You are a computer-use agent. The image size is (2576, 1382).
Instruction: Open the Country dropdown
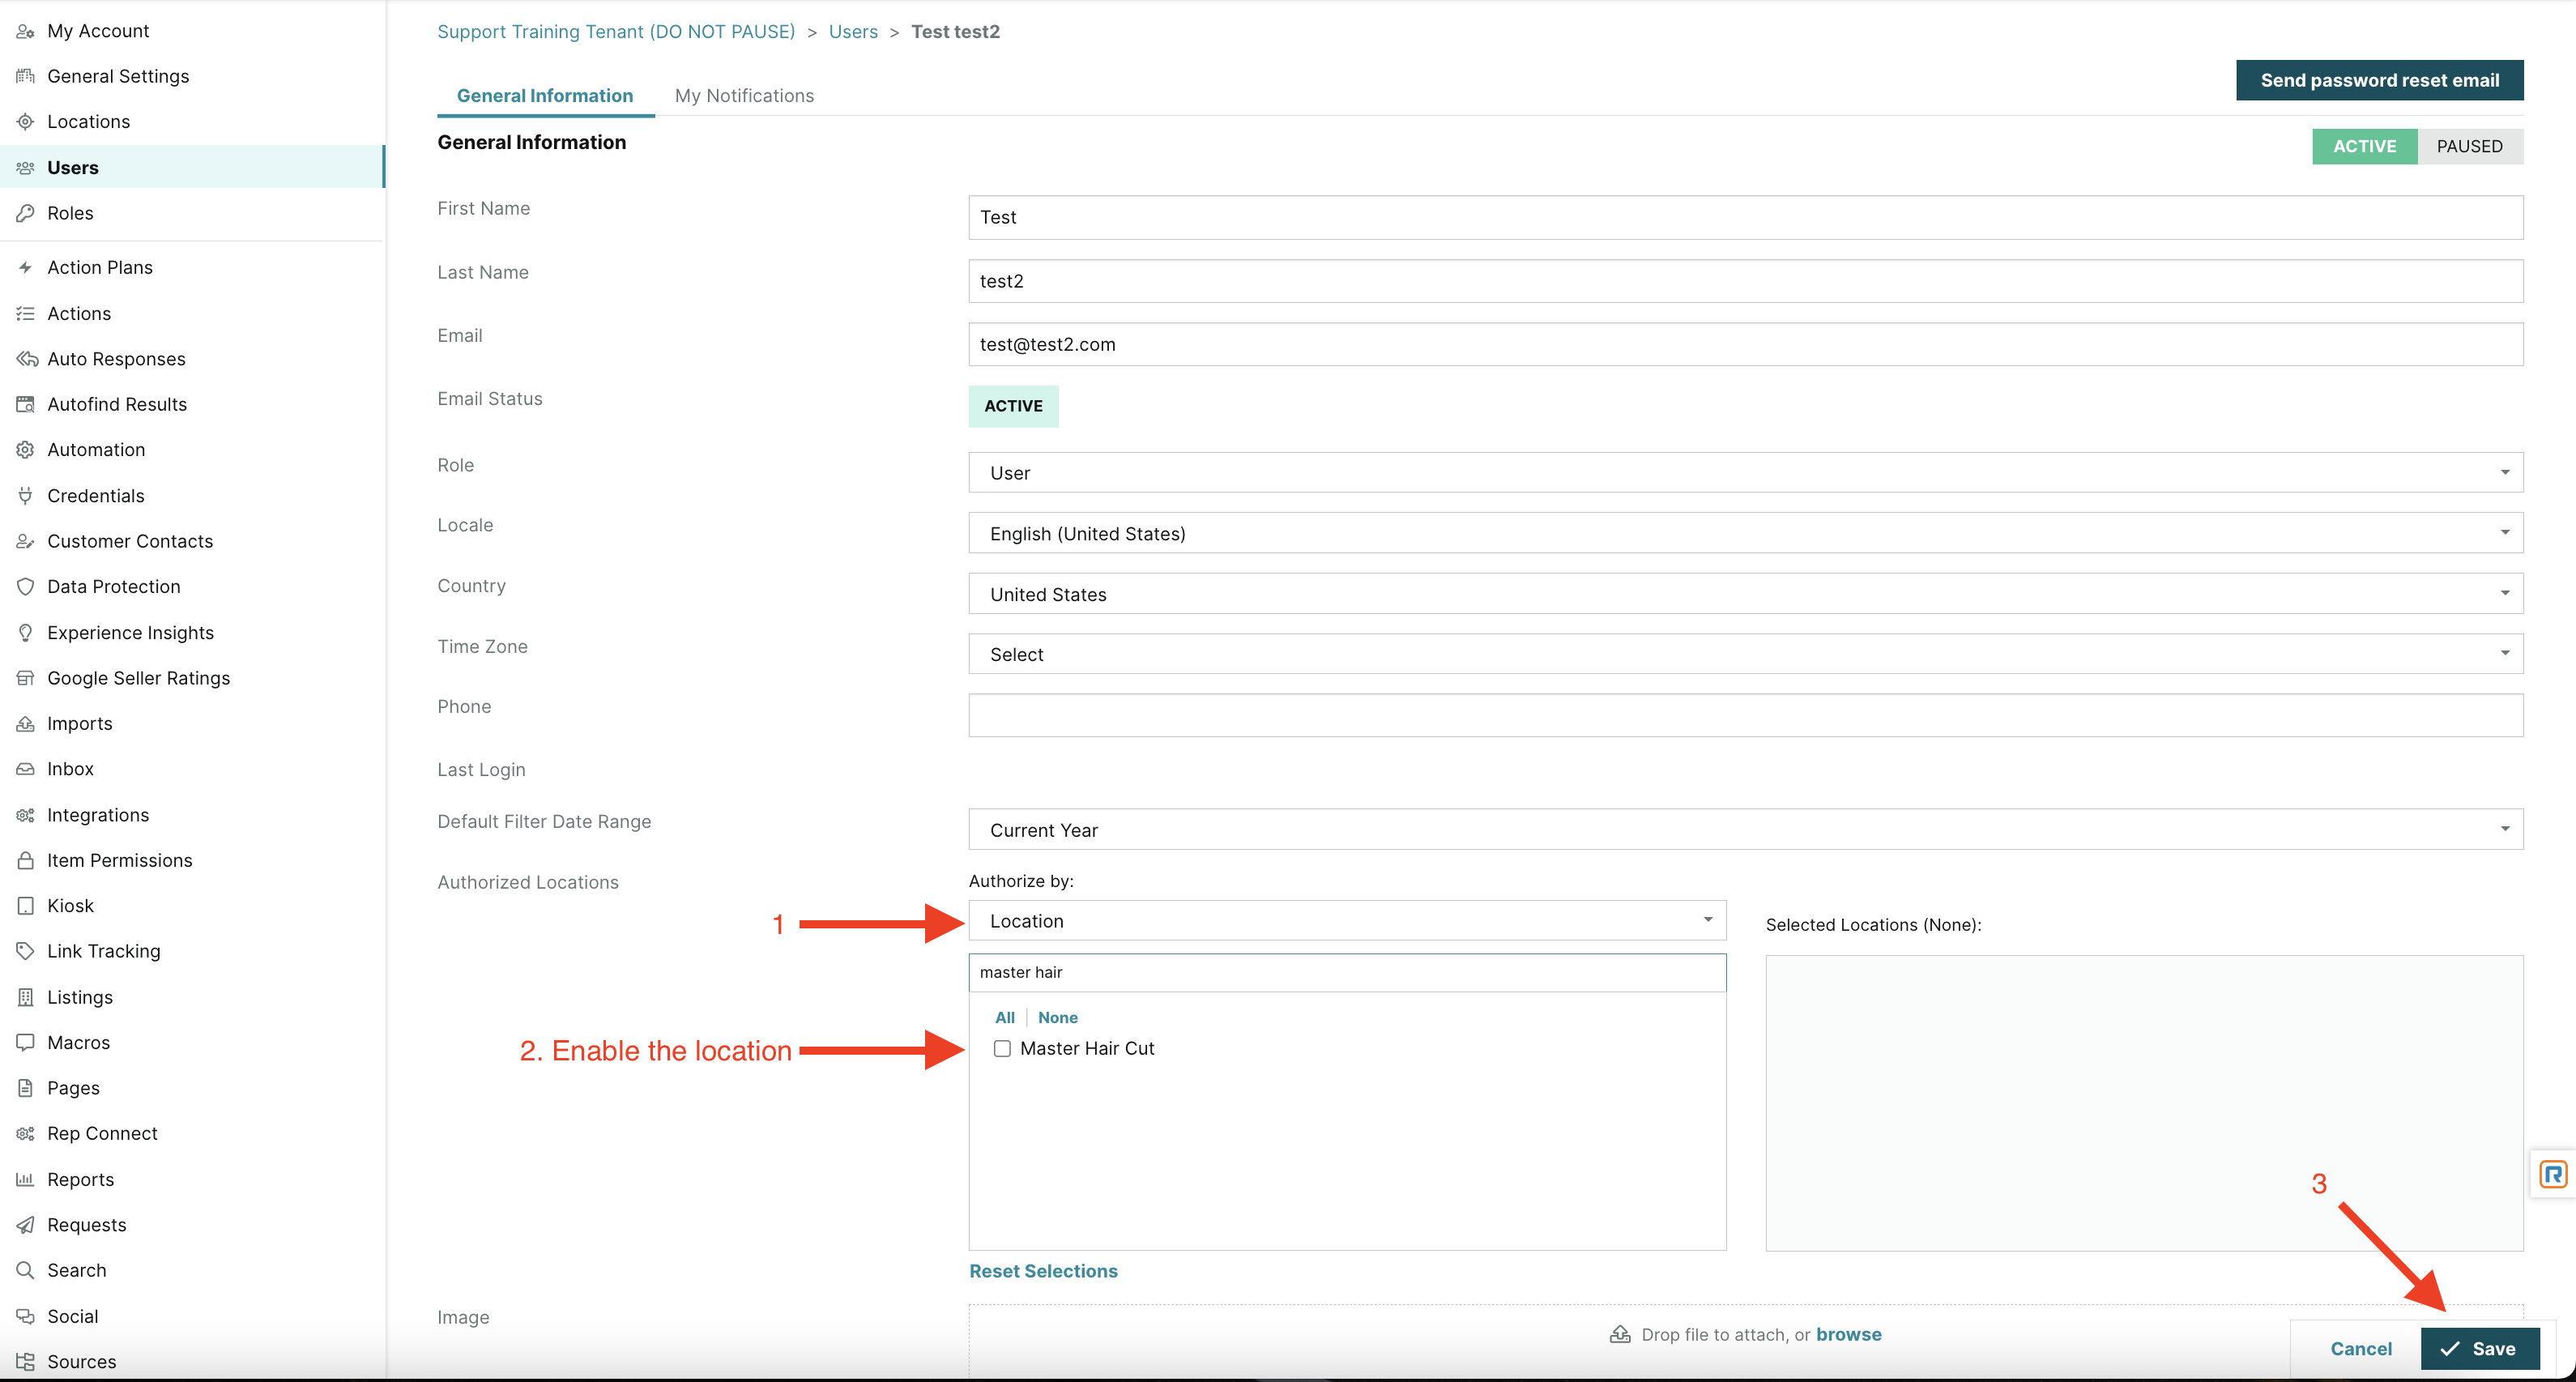point(1745,594)
